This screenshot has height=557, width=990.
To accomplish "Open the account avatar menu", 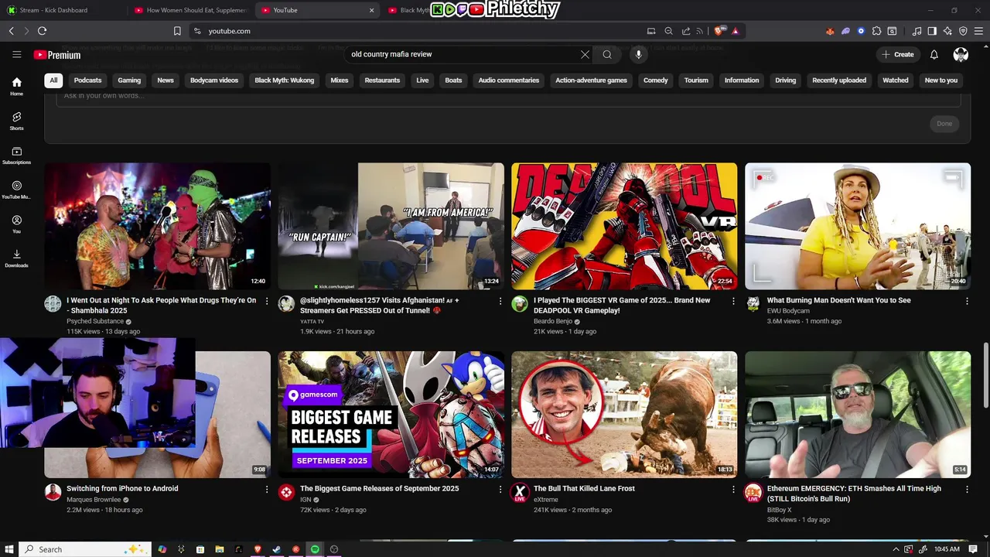I will click(961, 54).
